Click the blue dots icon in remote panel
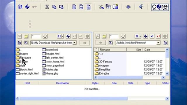Screen dimensions: 187x105 152,36
